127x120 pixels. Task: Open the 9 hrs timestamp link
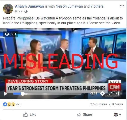[x=18, y=11]
